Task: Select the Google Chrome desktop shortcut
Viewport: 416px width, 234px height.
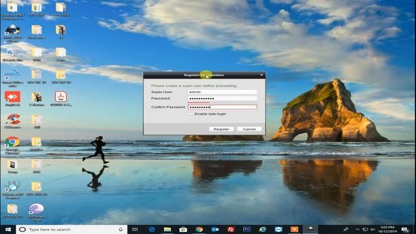Action: [12, 145]
